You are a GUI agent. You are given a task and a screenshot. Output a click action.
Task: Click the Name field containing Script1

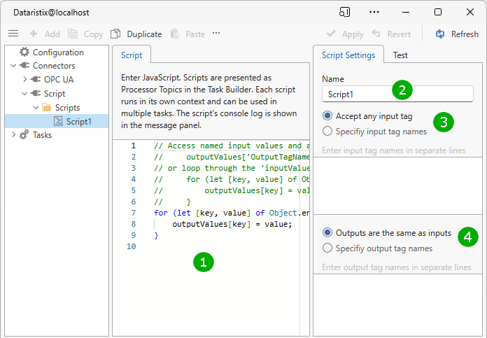[x=397, y=94]
